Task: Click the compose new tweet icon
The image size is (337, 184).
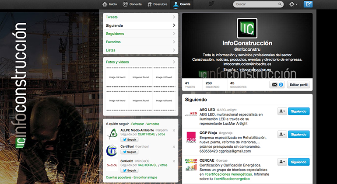Action: tap(308, 4)
